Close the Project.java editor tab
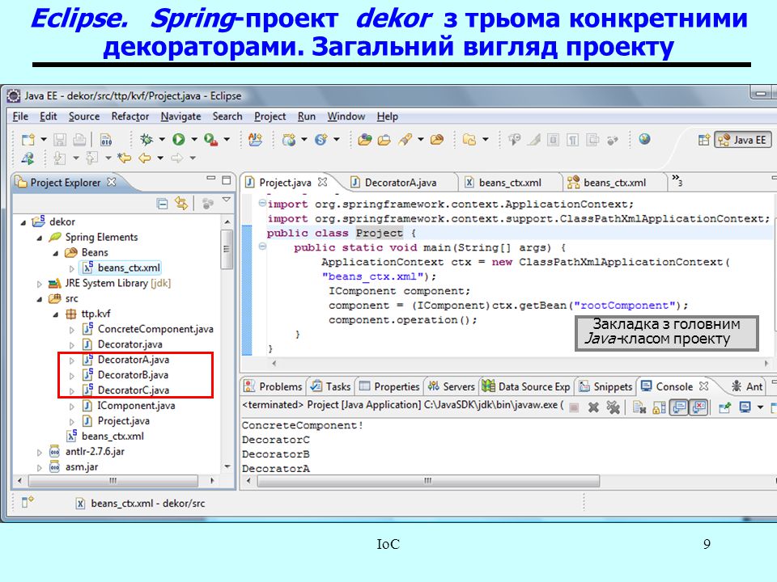Viewport: 777px width, 582px height. [323, 182]
